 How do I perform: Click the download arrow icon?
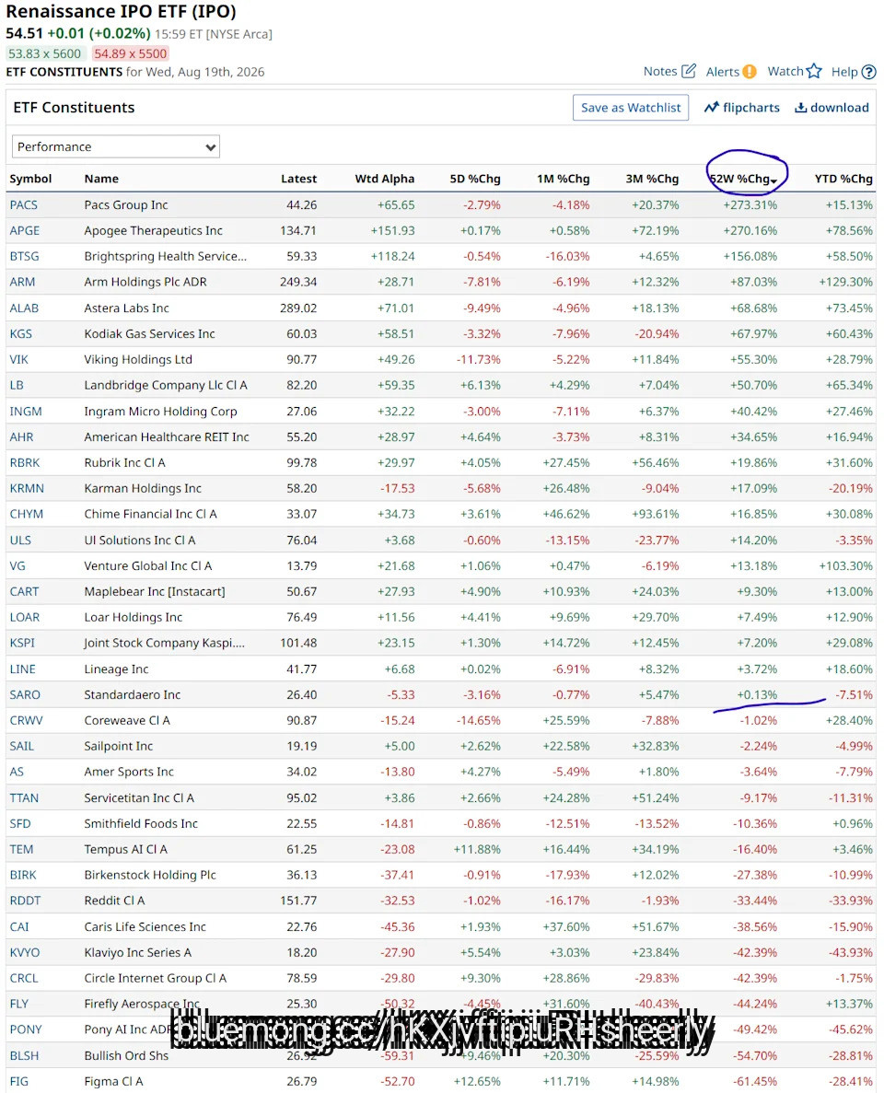801,108
